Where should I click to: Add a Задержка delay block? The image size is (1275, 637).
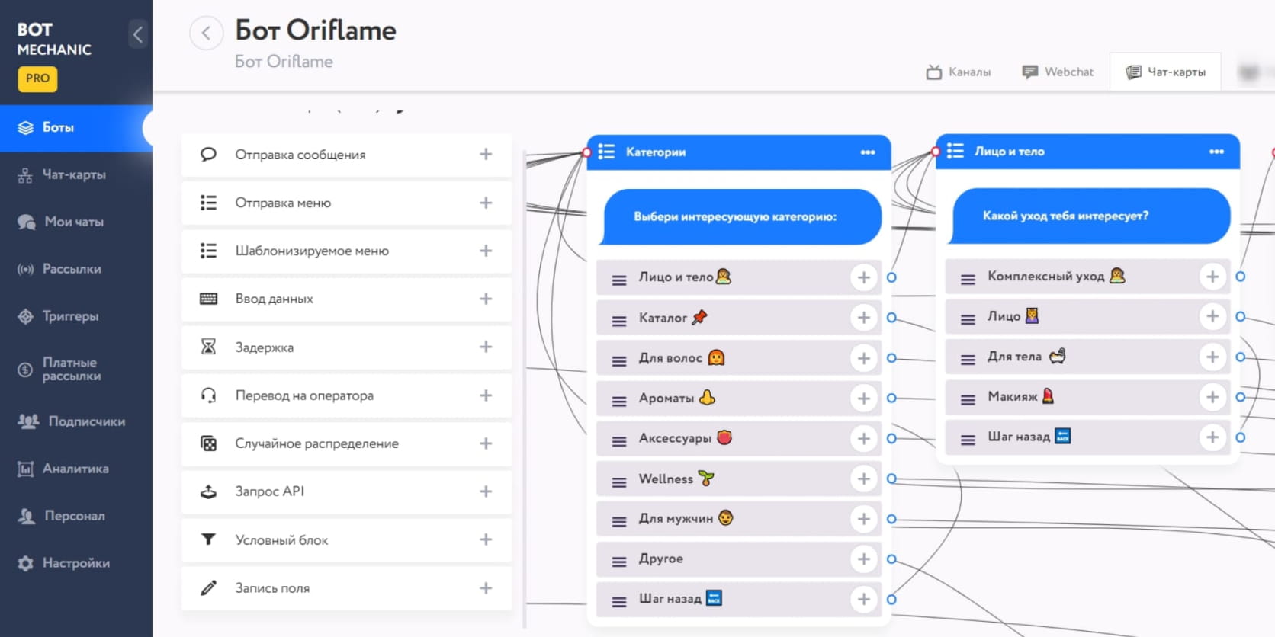tap(486, 347)
